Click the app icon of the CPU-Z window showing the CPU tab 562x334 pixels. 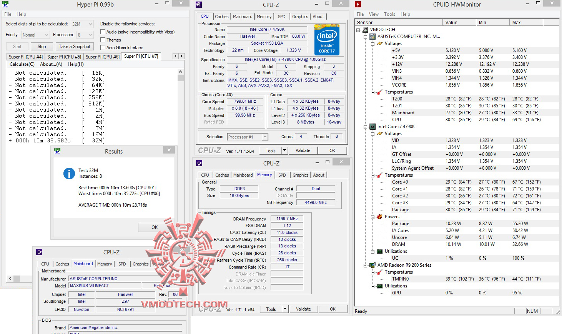pos(199,5)
